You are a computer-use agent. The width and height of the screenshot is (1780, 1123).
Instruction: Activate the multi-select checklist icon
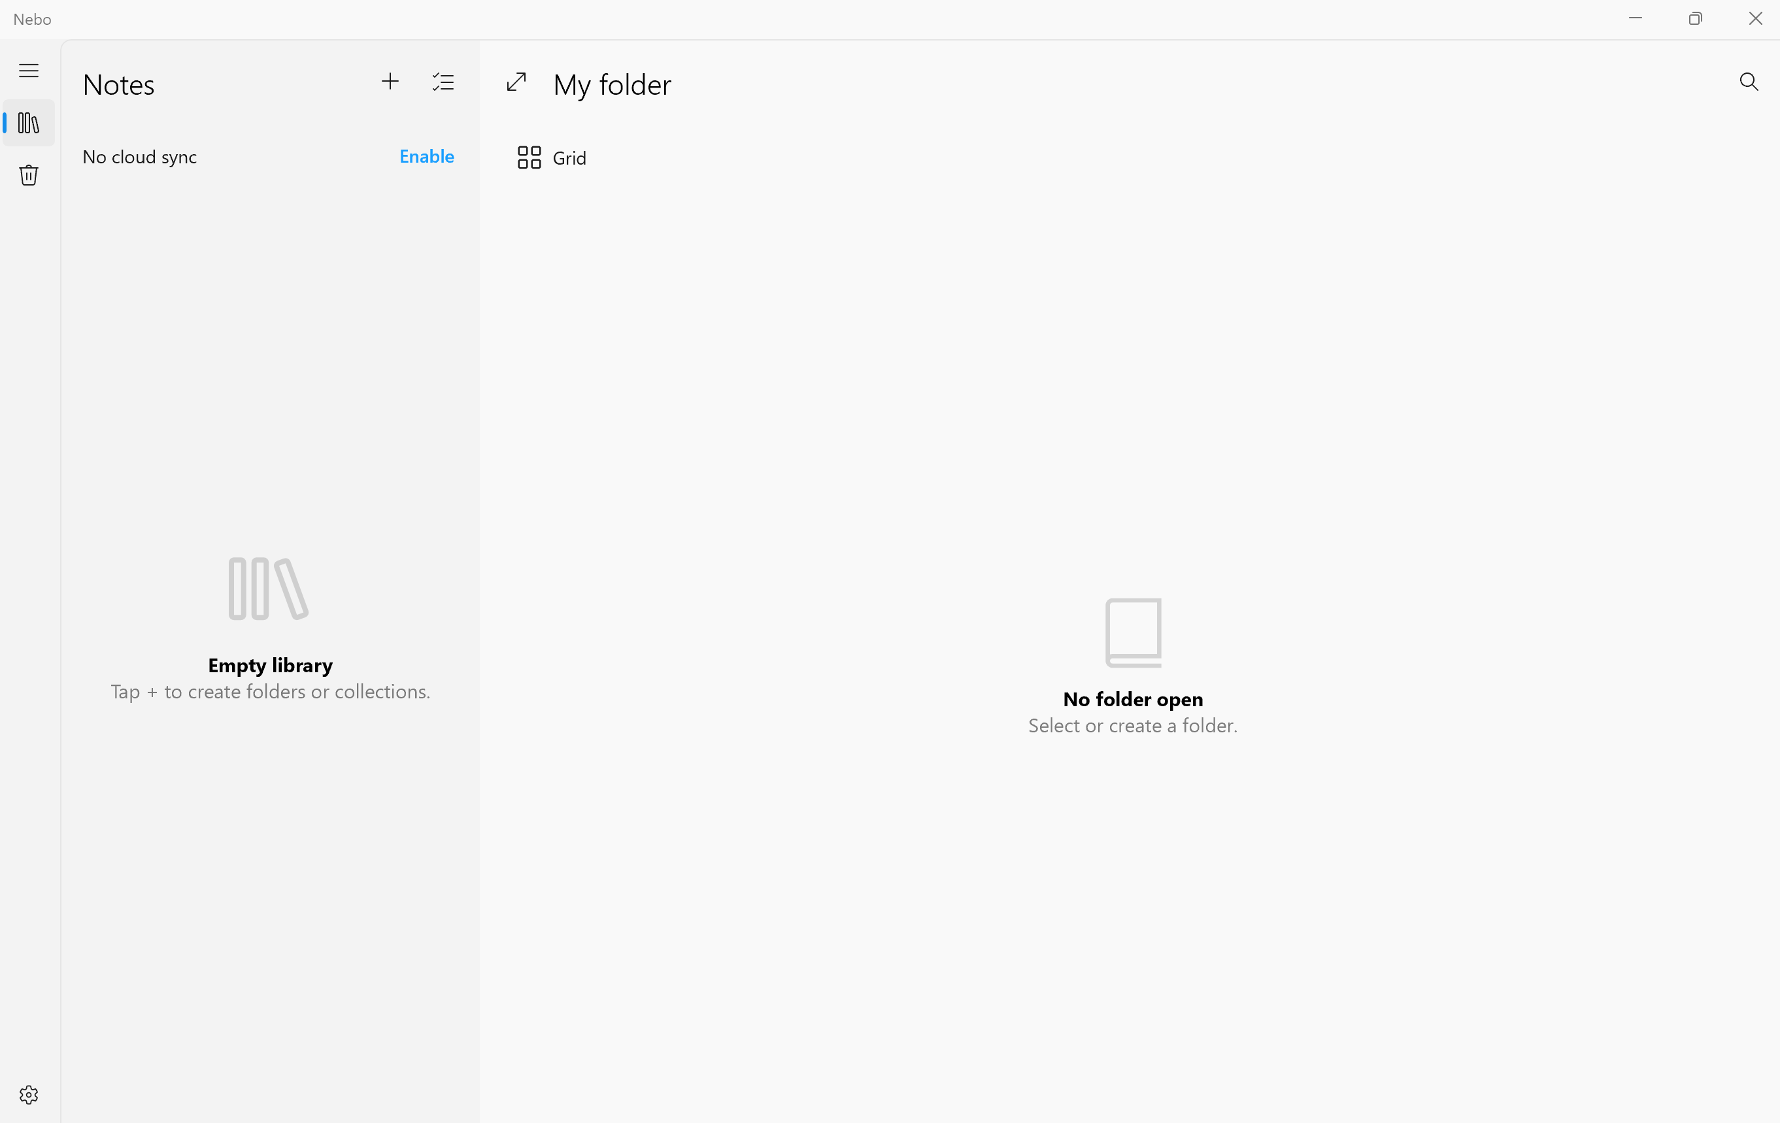click(443, 82)
